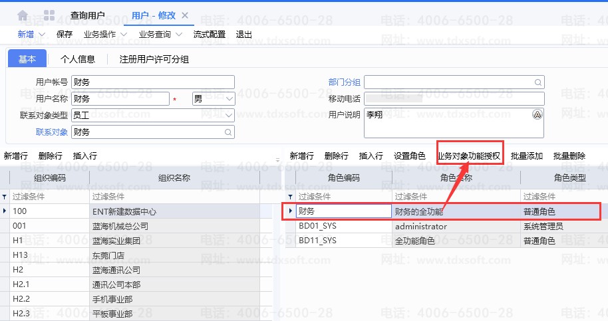This screenshot has width=608, height=321.
Task: Sort by 组织名称 column header
Action: [174, 177]
